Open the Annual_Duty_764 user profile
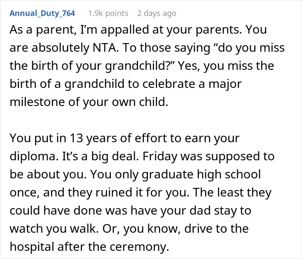 [x=42, y=13]
